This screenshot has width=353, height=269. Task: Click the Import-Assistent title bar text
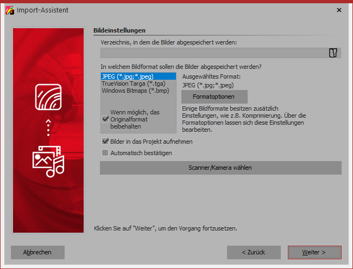click(x=43, y=10)
